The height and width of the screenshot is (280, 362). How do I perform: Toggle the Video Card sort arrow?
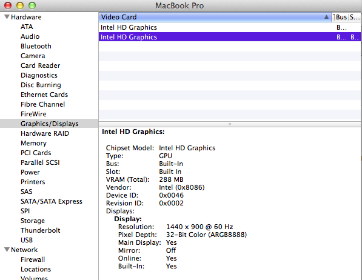[326, 17]
